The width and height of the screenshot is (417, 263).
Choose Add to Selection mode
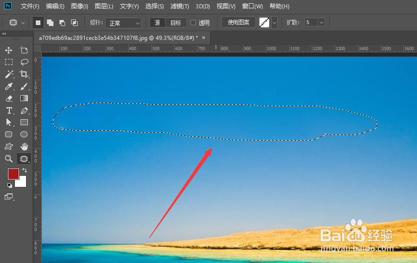50,23
